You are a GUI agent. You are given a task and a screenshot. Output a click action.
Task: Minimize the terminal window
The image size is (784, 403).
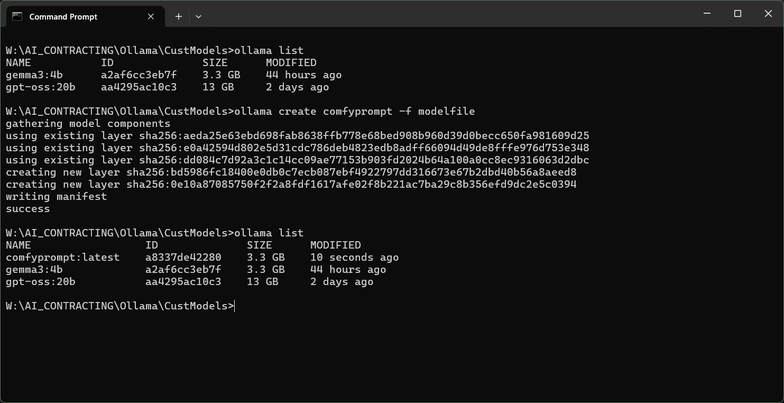tap(707, 14)
